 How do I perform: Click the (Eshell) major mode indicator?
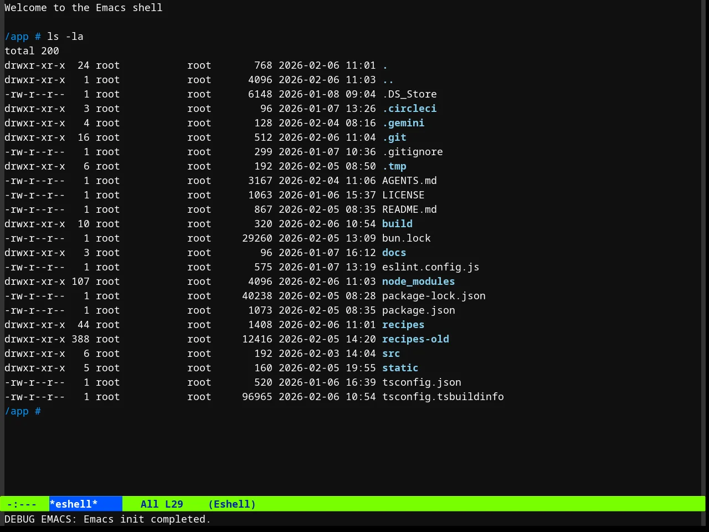232,504
